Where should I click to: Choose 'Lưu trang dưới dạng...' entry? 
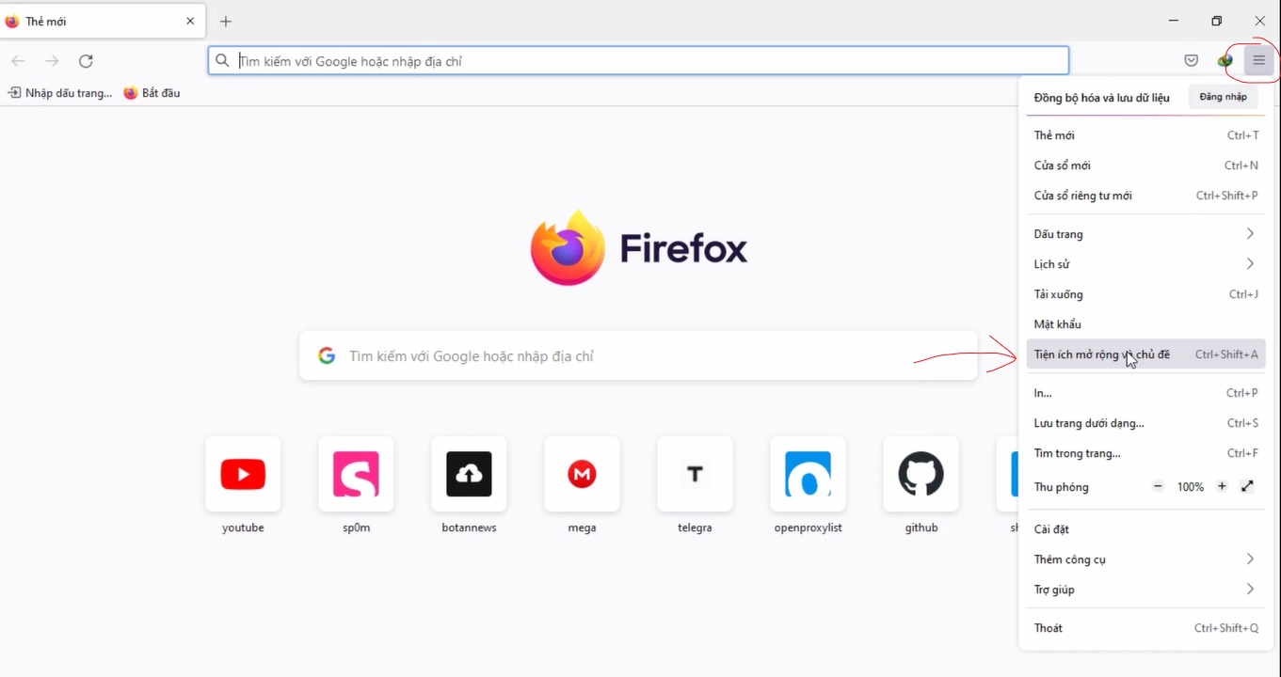click(x=1145, y=423)
